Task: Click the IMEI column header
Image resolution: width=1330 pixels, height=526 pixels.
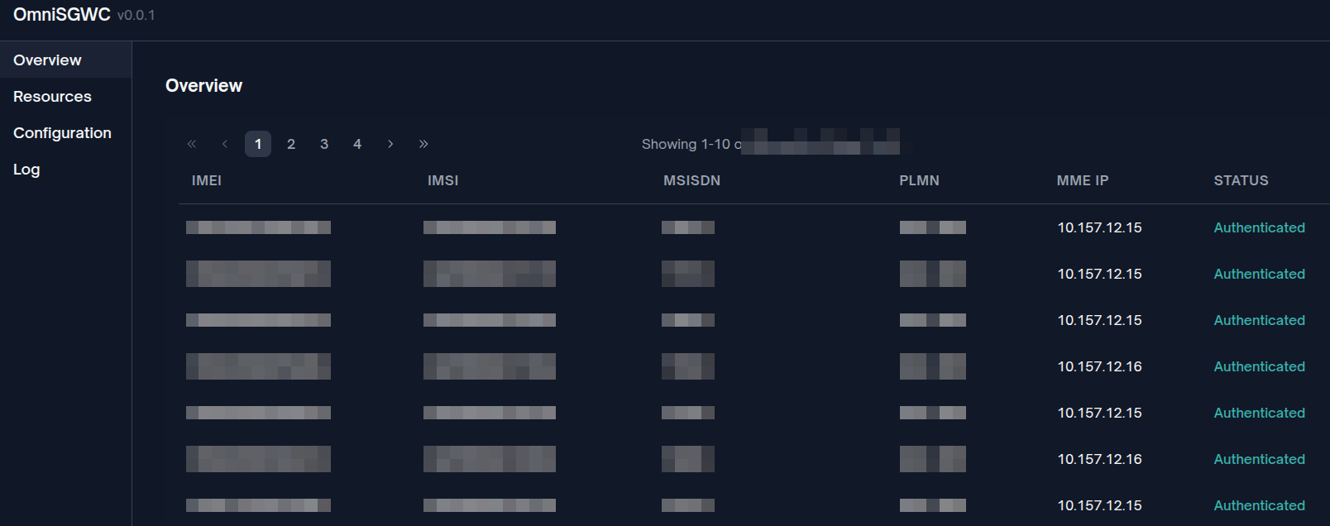Action: pyautogui.click(x=207, y=180)
